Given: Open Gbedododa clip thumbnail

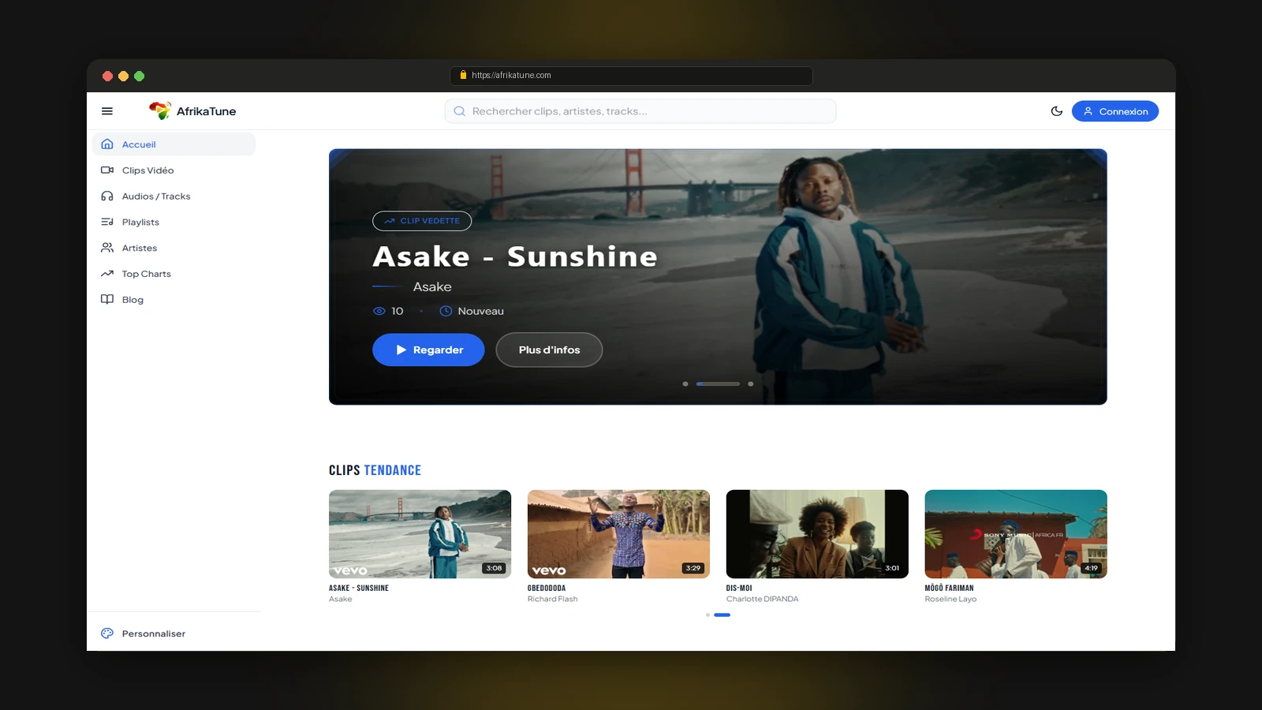Looking at the screenshot, I should pos(618,534).
